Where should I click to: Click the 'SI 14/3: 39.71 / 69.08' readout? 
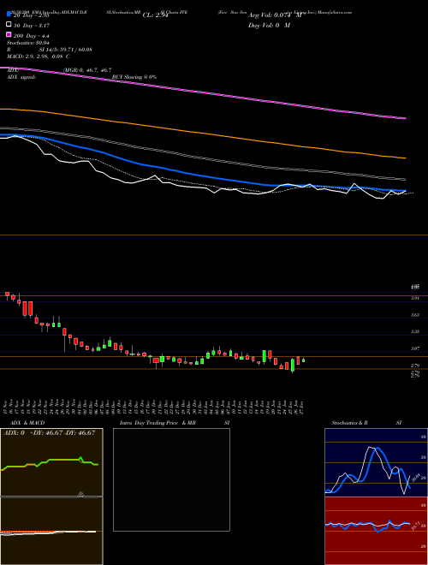tap(66, 50)
